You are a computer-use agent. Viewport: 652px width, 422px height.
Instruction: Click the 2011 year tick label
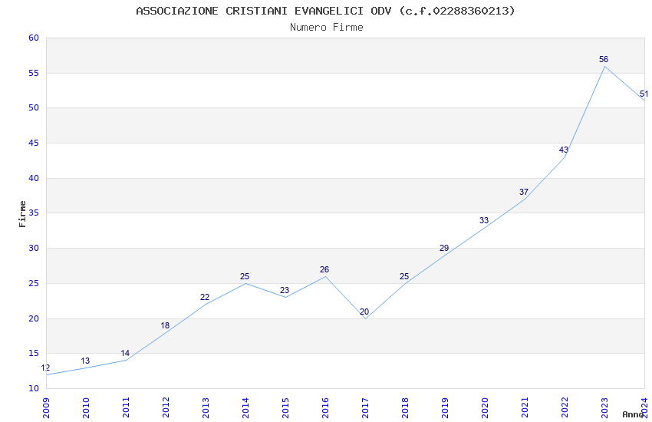coord(126,408)
